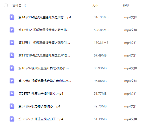Open 第08节7-开篇钩子如何建立.mp4

coord(41,94)
